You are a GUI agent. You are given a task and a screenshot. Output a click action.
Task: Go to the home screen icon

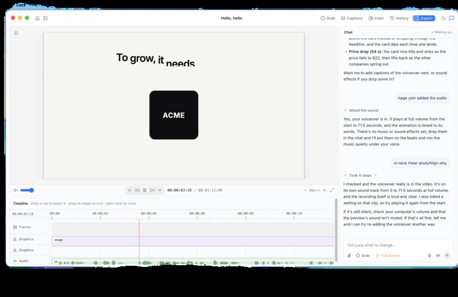pyautogui.click(x=38, y=18)
